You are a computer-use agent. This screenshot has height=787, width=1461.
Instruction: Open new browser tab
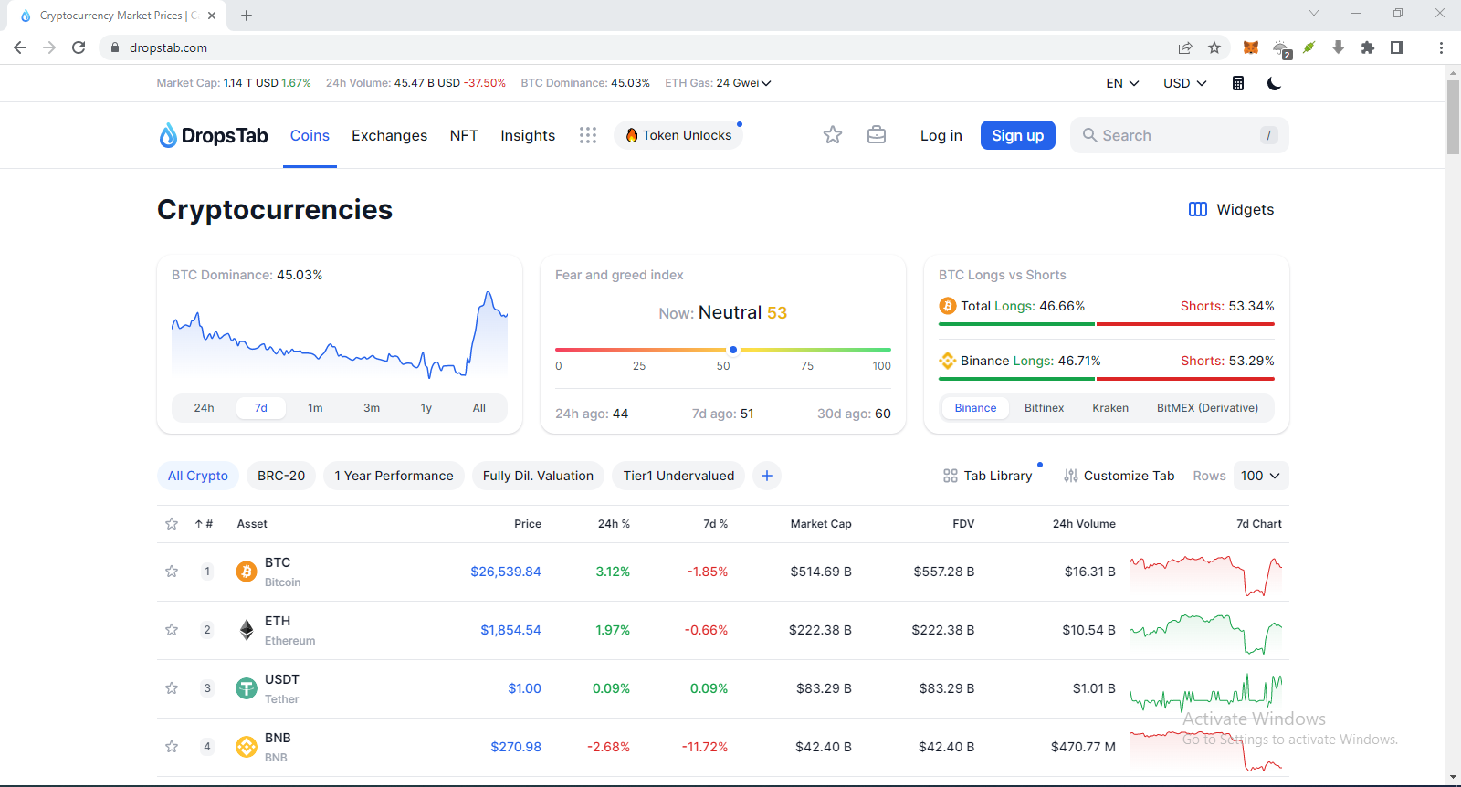[x=247, y=16]
